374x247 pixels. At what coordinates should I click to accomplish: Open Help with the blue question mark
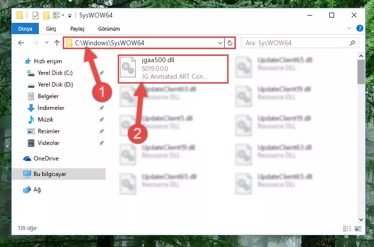point(360,28)
